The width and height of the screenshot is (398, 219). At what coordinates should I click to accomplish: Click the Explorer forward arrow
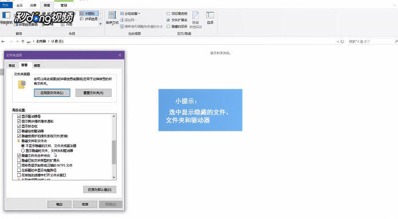pos(11,41)
